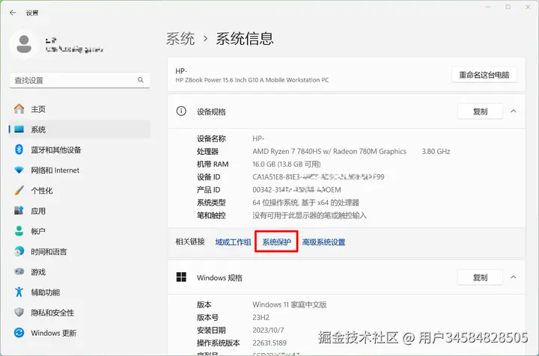
Task: Click the 帐户 person icon
Action: coord(19,230)
